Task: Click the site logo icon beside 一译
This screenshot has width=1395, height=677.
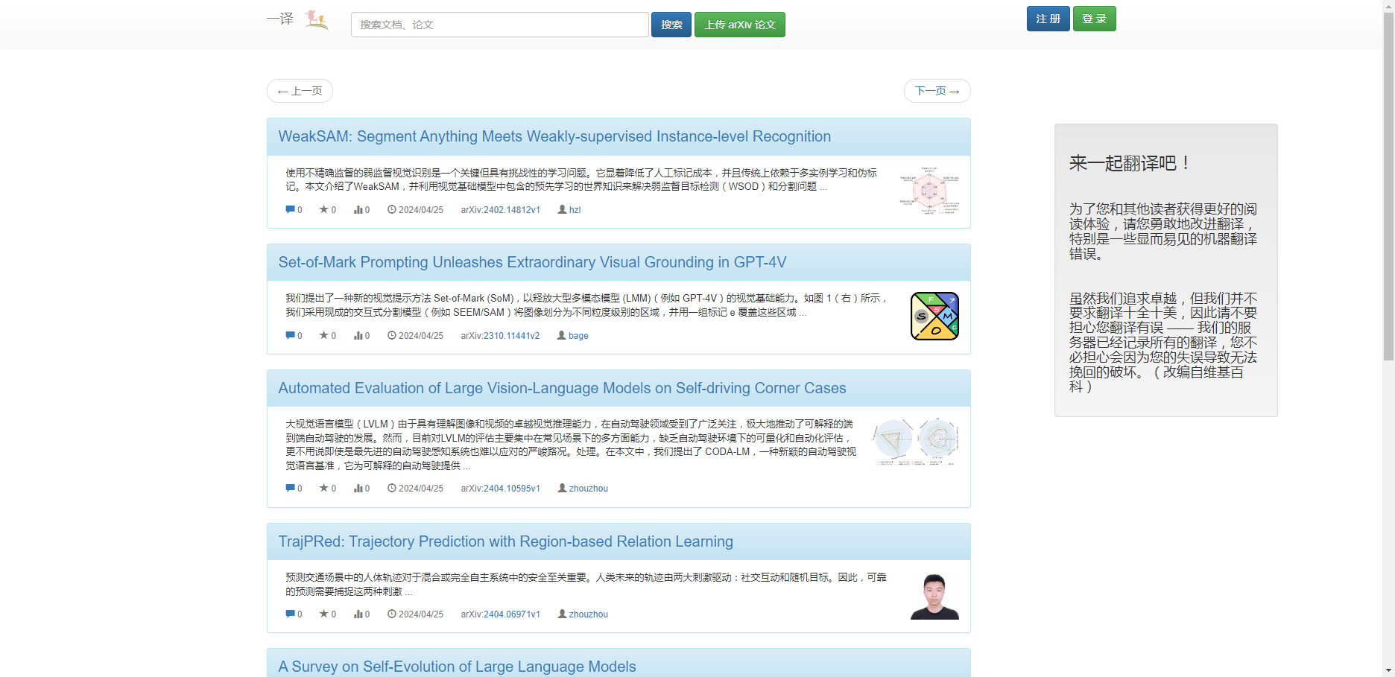Action: [x=316, y=20]
